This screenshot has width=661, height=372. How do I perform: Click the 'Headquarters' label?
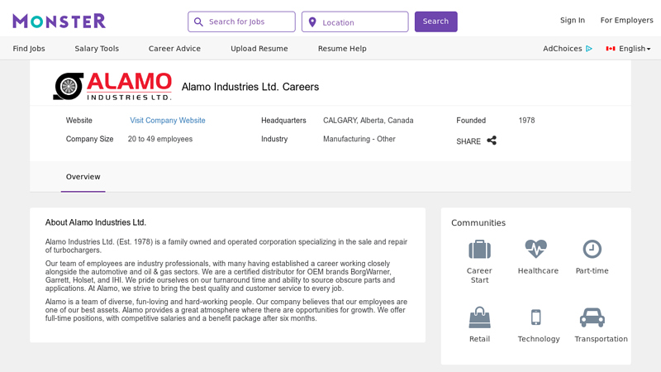[x=283, y=120]
